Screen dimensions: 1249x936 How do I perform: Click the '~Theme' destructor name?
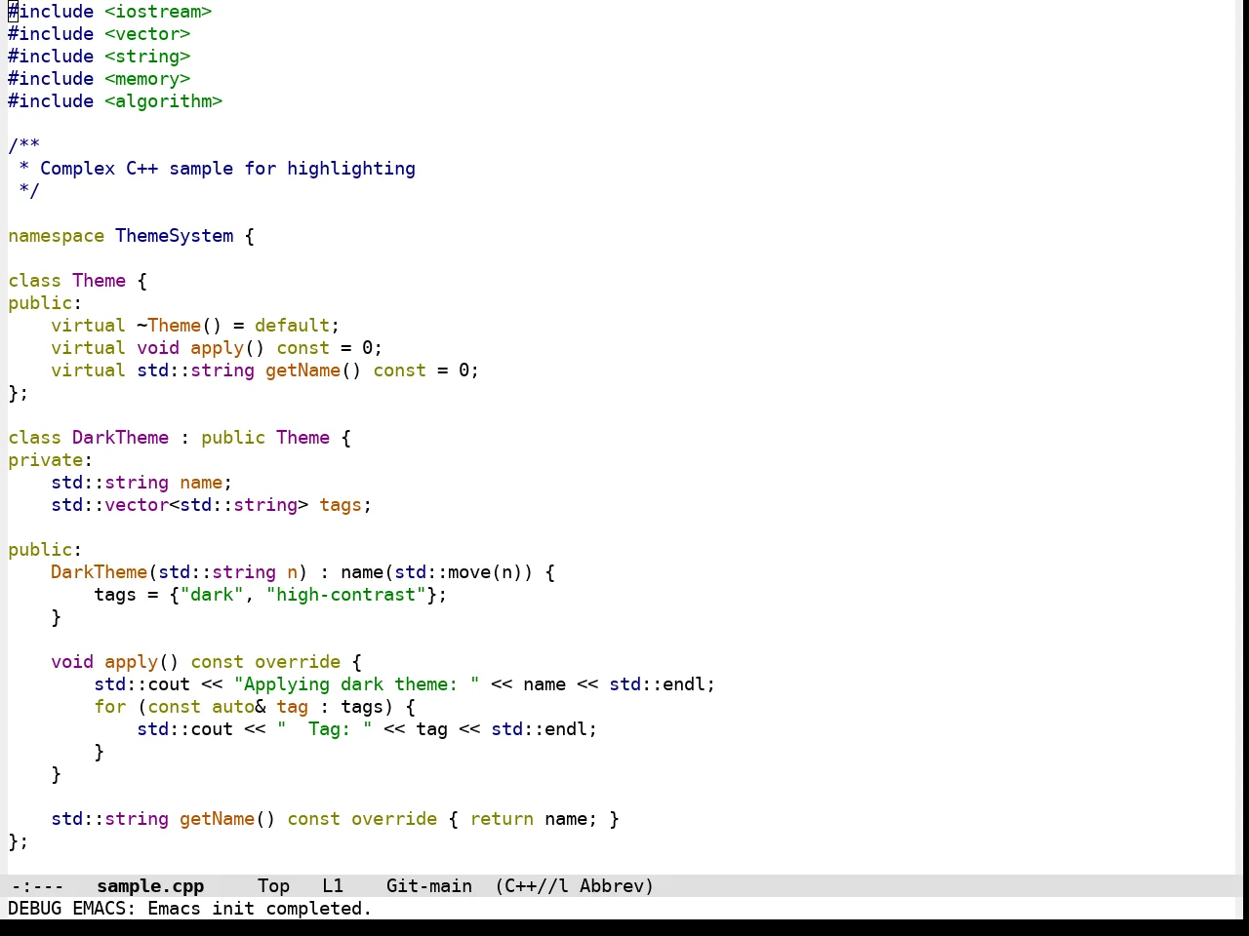tap(169, 326)
